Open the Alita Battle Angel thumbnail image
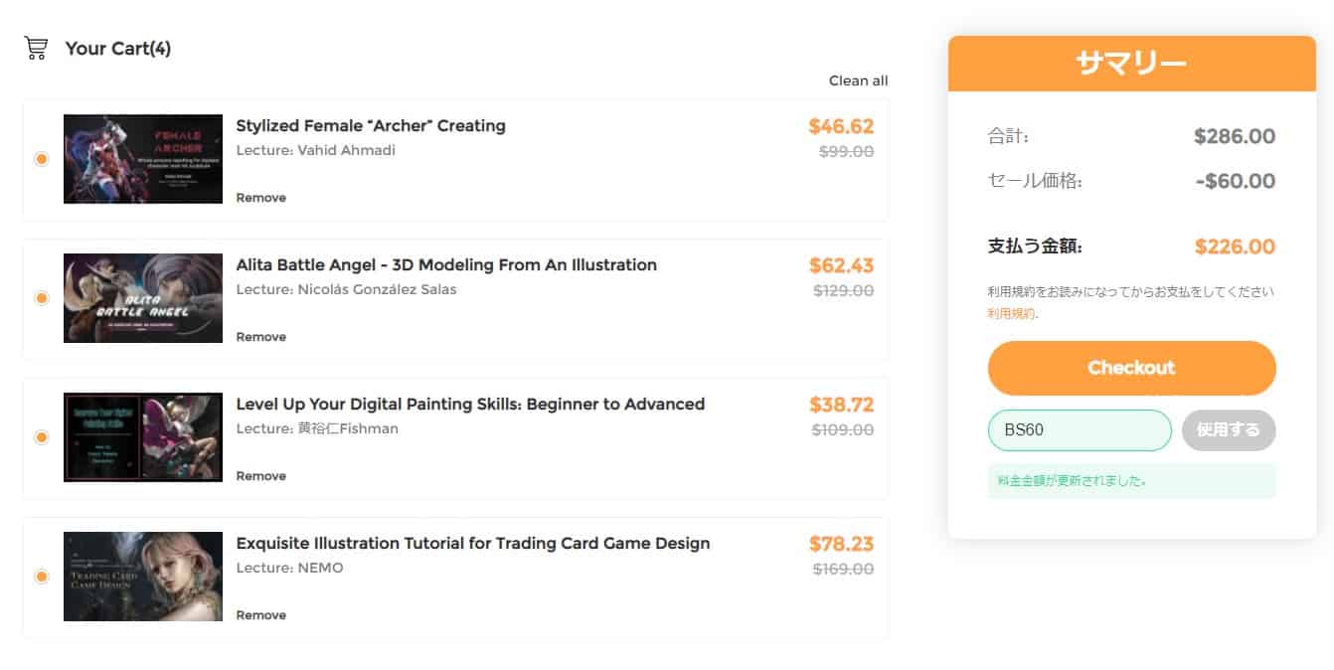This screenshot has height=670, width=1334. pyautogui.click(x=143, y=298)
